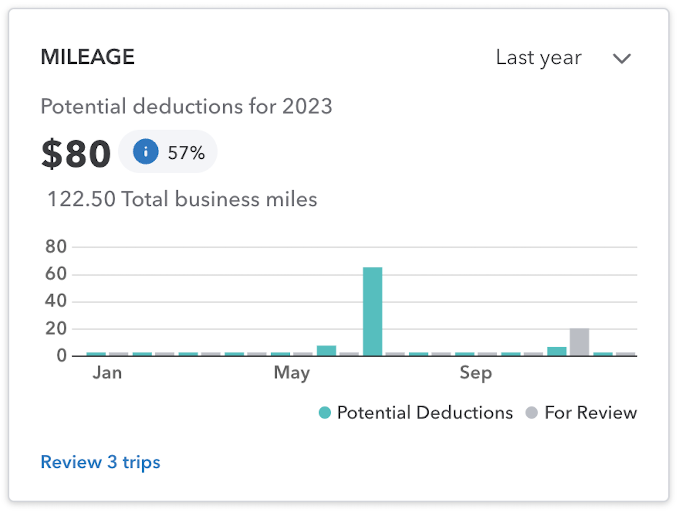This screenshot has height=513, width=679.
Task: Click the Sep axis label
Action: [x=476, y=373]
